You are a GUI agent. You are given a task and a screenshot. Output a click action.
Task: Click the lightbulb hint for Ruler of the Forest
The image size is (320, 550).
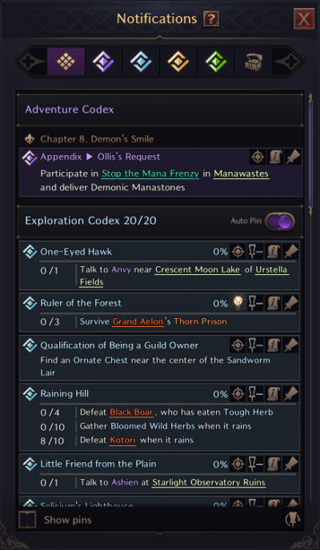238,303
